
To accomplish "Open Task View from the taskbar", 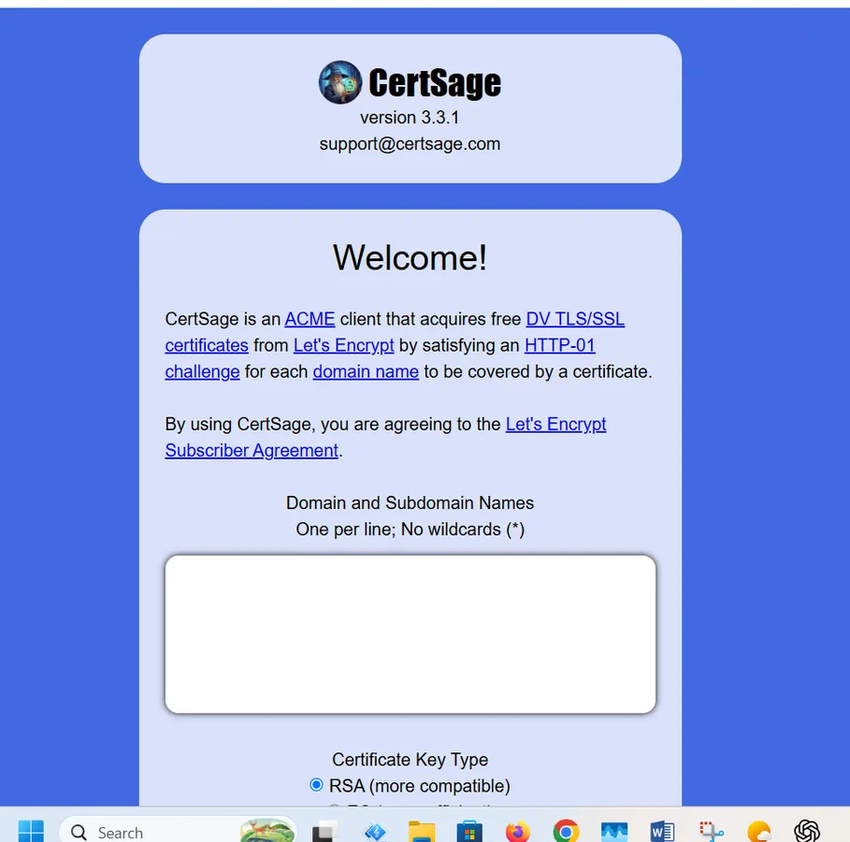I will (325, 831).
